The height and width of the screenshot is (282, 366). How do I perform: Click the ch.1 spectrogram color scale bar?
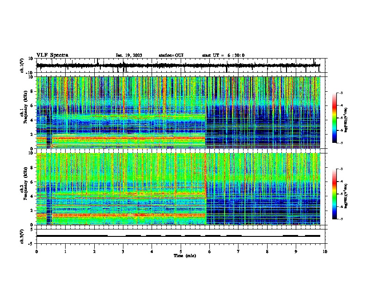click(334, 118)
